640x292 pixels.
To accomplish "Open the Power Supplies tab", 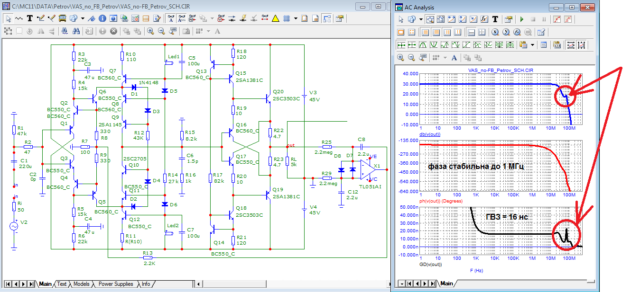I will 115,284.
